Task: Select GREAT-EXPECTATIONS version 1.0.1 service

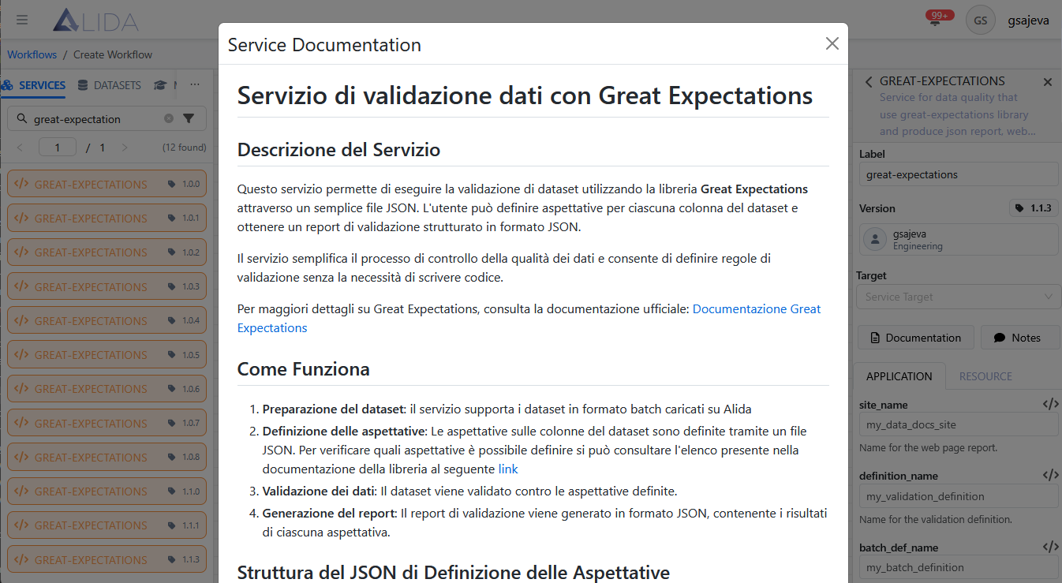Action: click(x=107, y=219)
